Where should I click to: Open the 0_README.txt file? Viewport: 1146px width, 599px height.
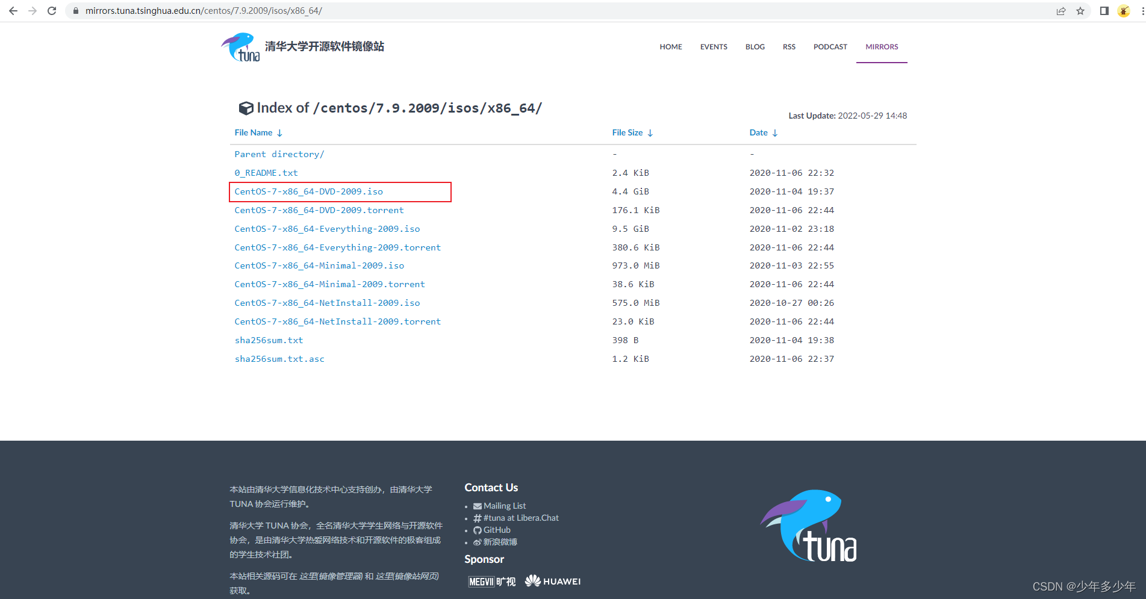(266, 173)
